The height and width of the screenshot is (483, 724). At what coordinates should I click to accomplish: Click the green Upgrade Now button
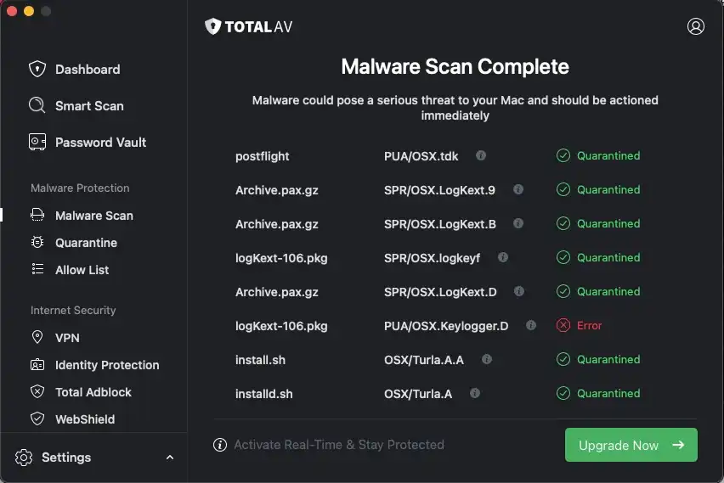point(631,445)
